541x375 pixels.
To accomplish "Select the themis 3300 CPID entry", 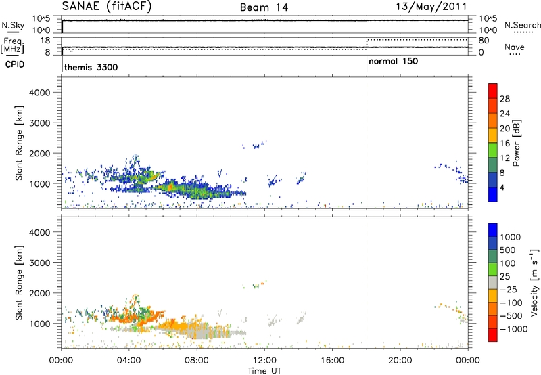I will 91,67.
